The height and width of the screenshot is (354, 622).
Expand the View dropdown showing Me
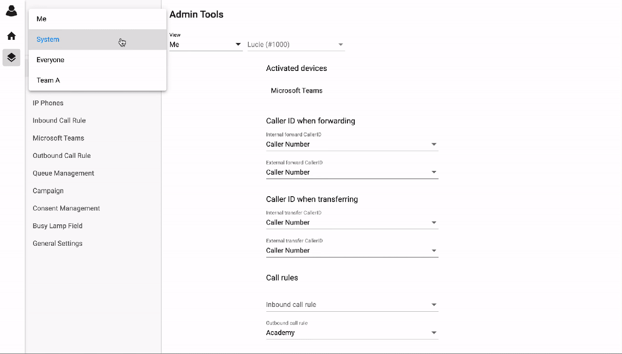click(206, 45)
